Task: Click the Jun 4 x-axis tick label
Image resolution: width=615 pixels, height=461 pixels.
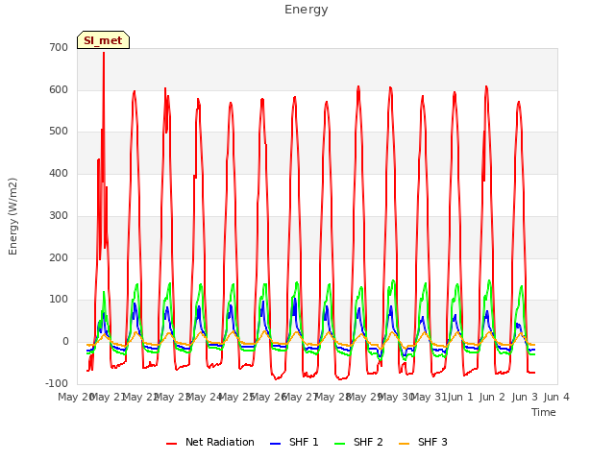Action: [556, 397]
